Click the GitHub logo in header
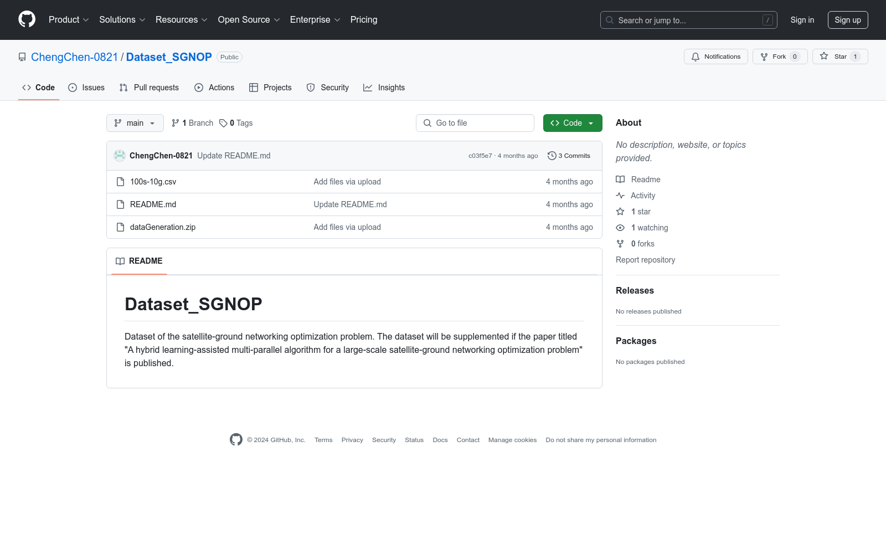886x554 pixels. 27,19
